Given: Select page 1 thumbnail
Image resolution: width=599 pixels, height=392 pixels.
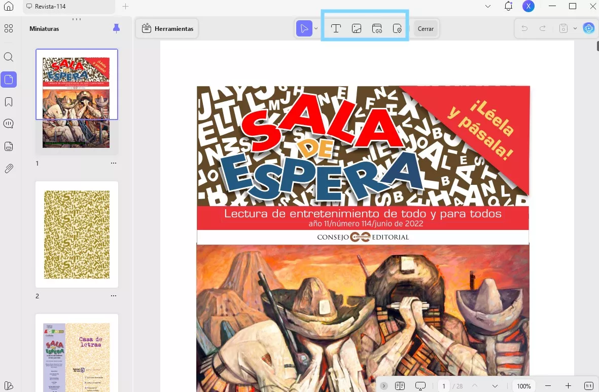Looking at the screenshot, I should (x=77, y=101).
